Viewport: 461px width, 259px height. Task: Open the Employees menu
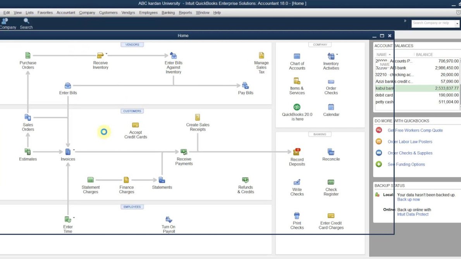tap(148, 13)
